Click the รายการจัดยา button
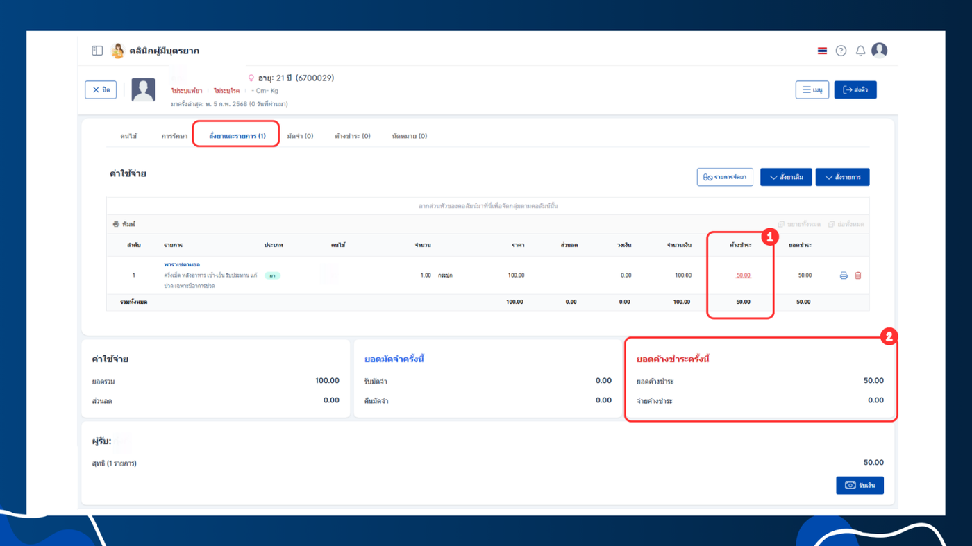The width and height of the screenshot is (972, 546). click(725, 177)
